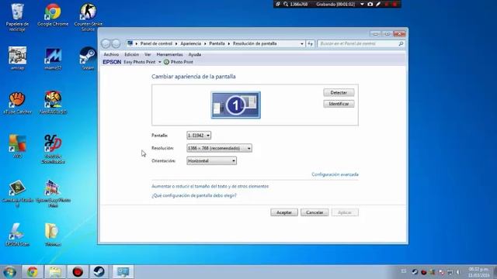Click the back navigation arrow
This screenshot has height=279, width=497.
point(106,43)
